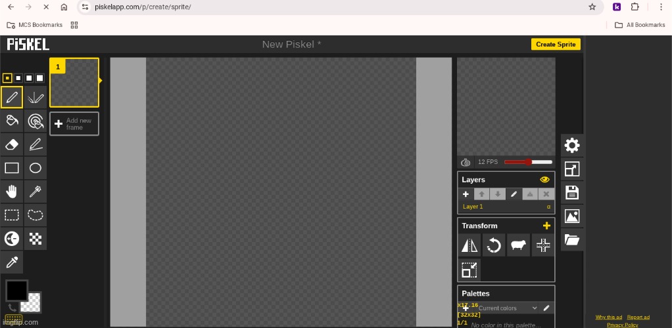Select the Rectangle tool

click(x=12, y=168)
